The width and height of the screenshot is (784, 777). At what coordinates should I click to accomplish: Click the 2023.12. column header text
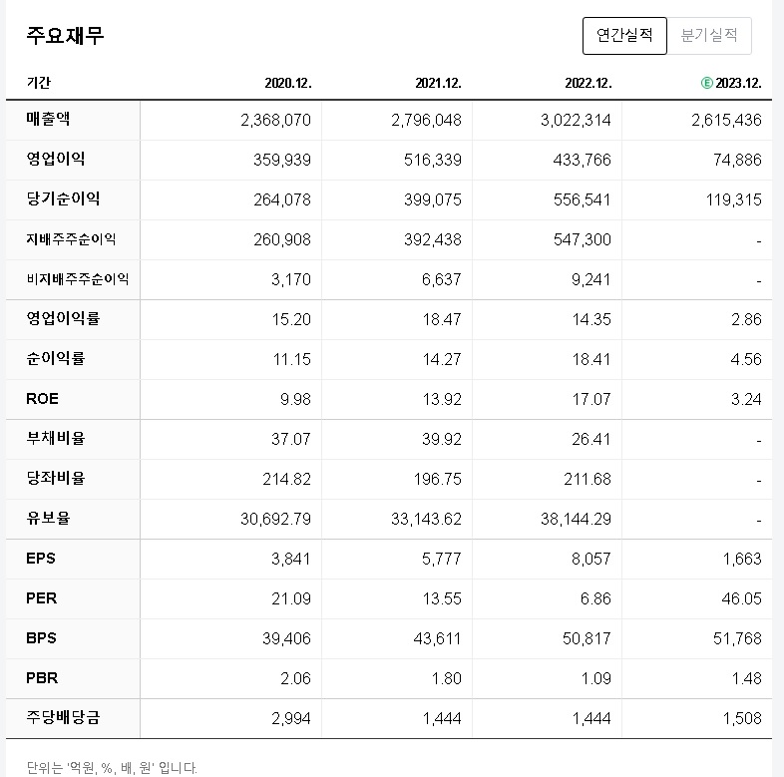coord(738,83)
